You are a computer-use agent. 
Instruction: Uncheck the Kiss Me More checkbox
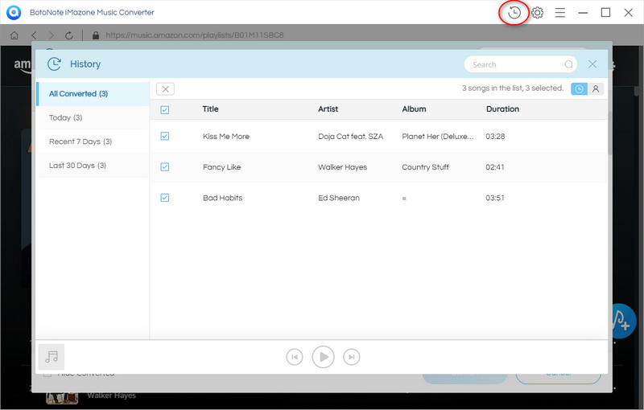pos(165,136)
